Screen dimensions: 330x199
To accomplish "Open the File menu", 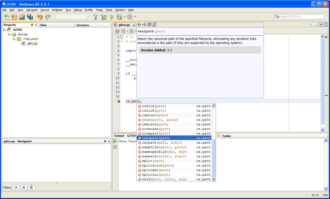I will pos(4,10).
